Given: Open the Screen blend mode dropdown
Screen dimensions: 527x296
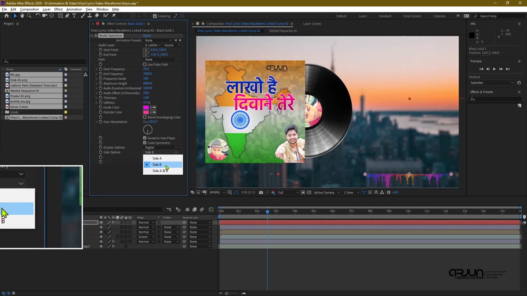Looking at the screenshot, I should coord(146,237).
